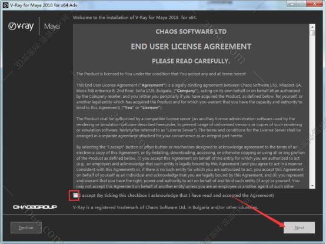The image size is (326, 244).
Task: Click the V-Ray logo
Action: tap(21, 27)
